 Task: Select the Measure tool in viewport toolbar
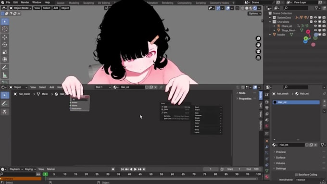click(5, 75)
